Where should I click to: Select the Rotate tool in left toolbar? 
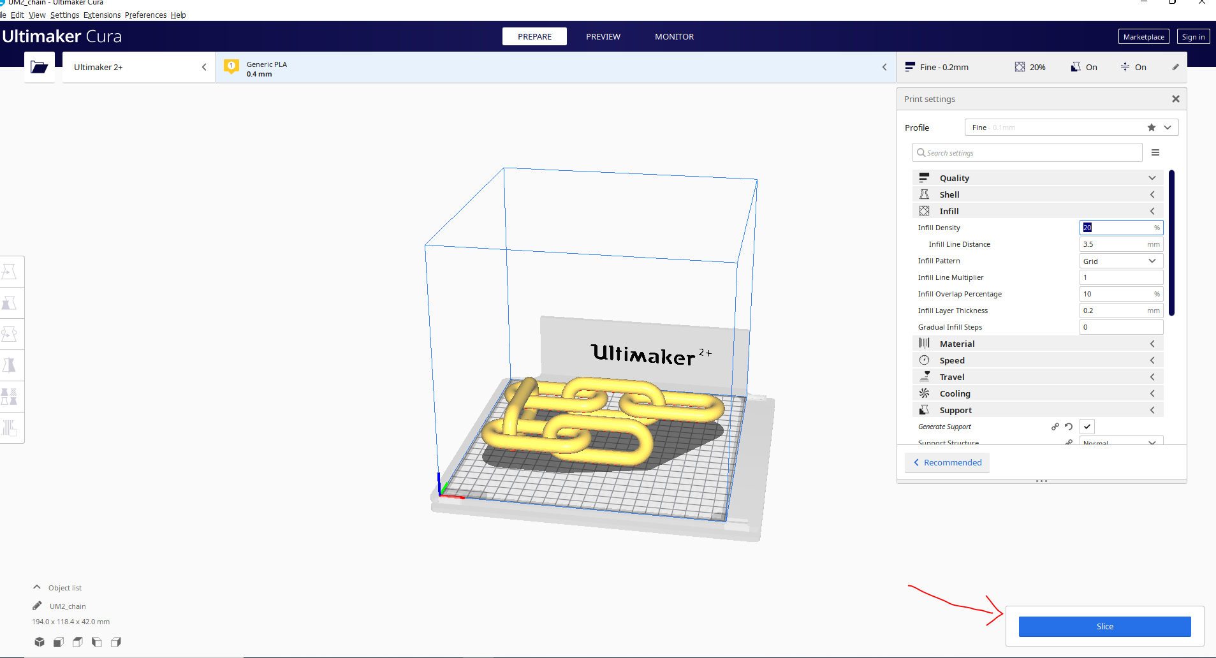point(10,334)
